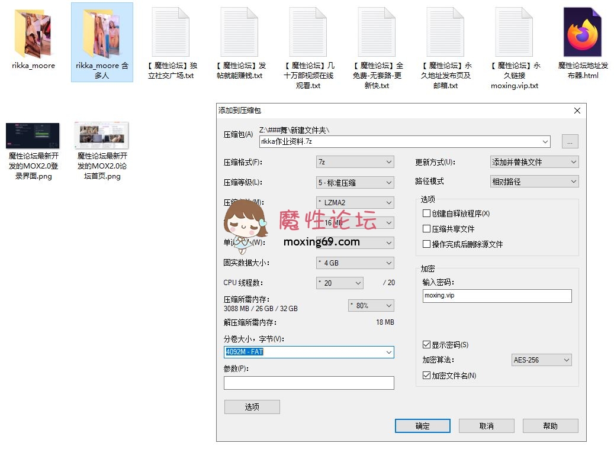Select the 发帖就能赚钱.txt file icon
Image resolution: width=614 pixels, height=456 pixels.
pos(239,32)
